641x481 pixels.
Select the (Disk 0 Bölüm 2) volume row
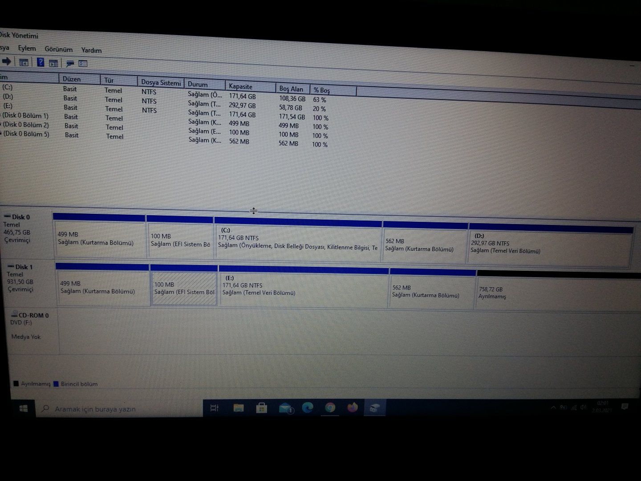[165, 129]
